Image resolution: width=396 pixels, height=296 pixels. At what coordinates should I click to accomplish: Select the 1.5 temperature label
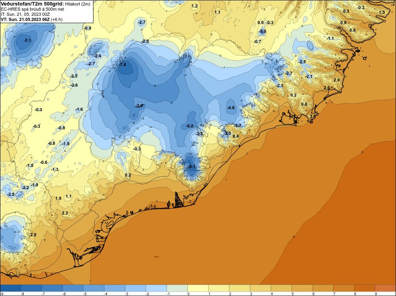point(382,12)
